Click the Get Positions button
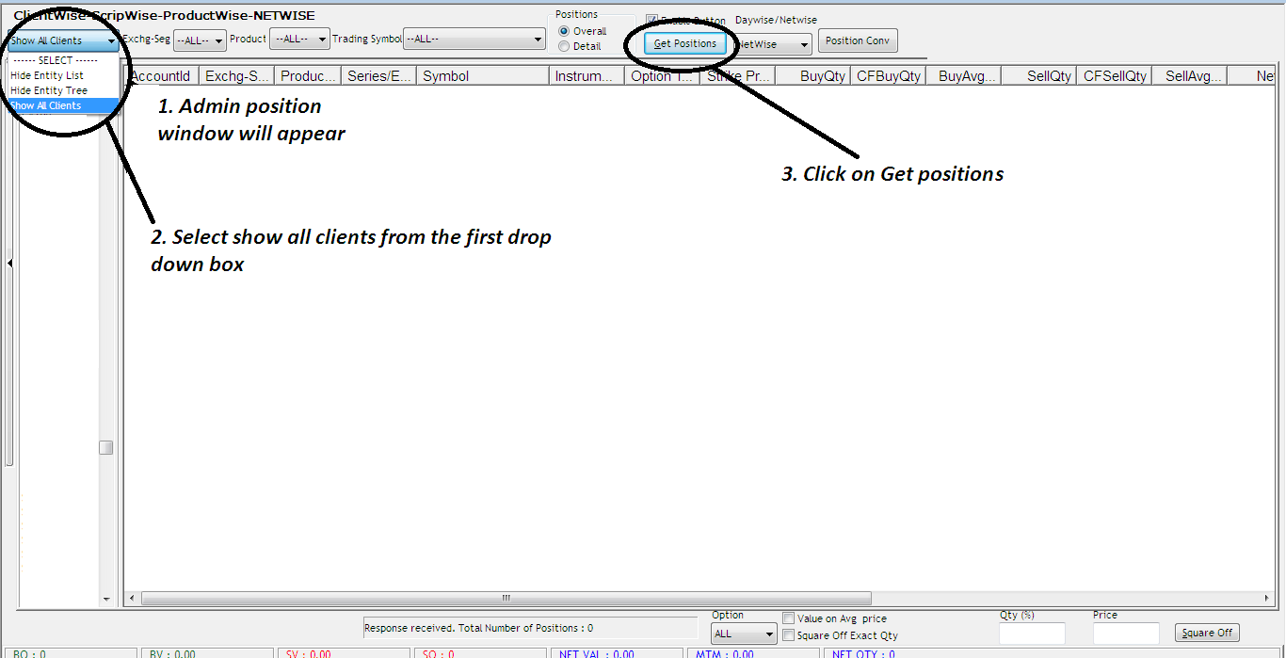This screenshot has height=658, width=1286. [685, 43]
